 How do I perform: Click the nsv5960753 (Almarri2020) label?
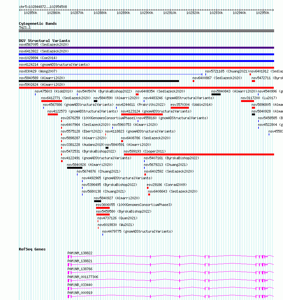coord(135,125)
